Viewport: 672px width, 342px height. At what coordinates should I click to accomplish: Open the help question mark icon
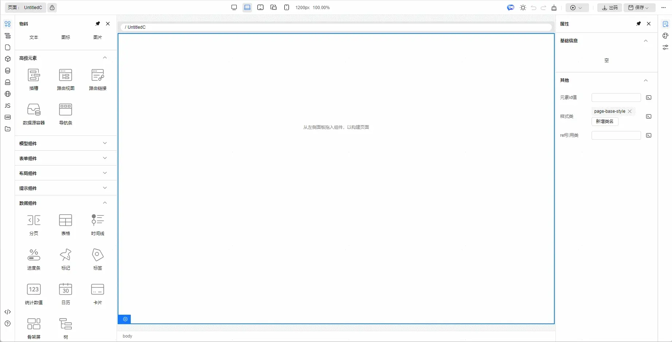click(8, 323)
